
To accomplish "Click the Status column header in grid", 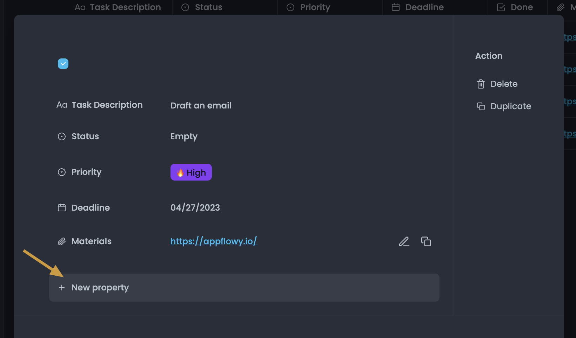I will coord(202,7).
